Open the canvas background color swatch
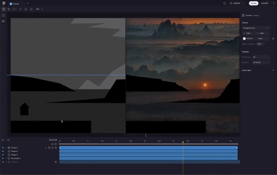 point(244,39)
